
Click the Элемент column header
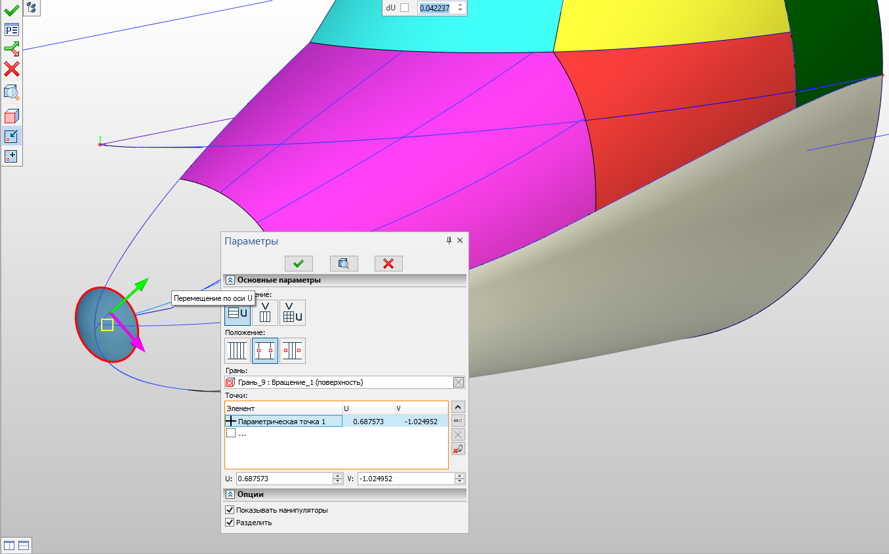point(283,408)
